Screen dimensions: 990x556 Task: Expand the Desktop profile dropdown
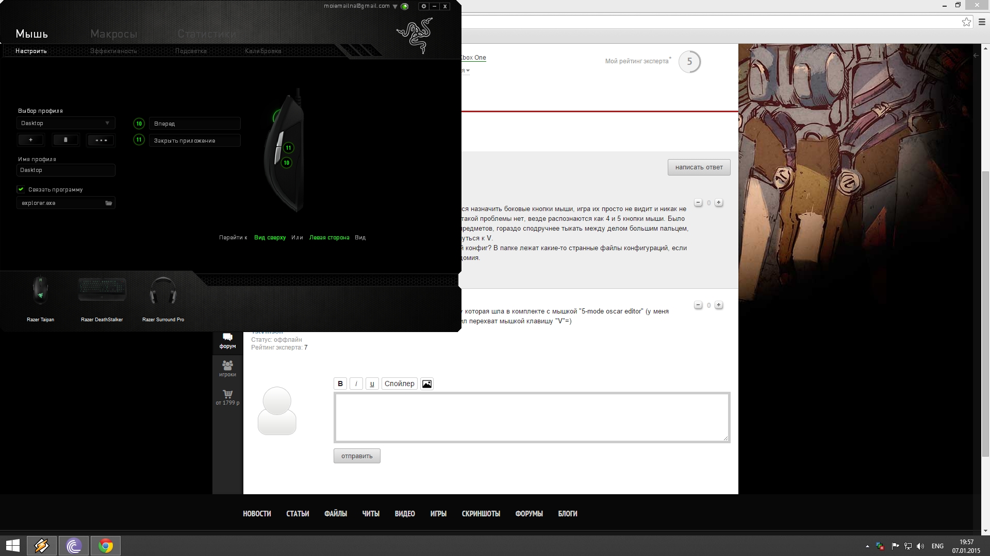pyautogui.click(x=107, y=124)
